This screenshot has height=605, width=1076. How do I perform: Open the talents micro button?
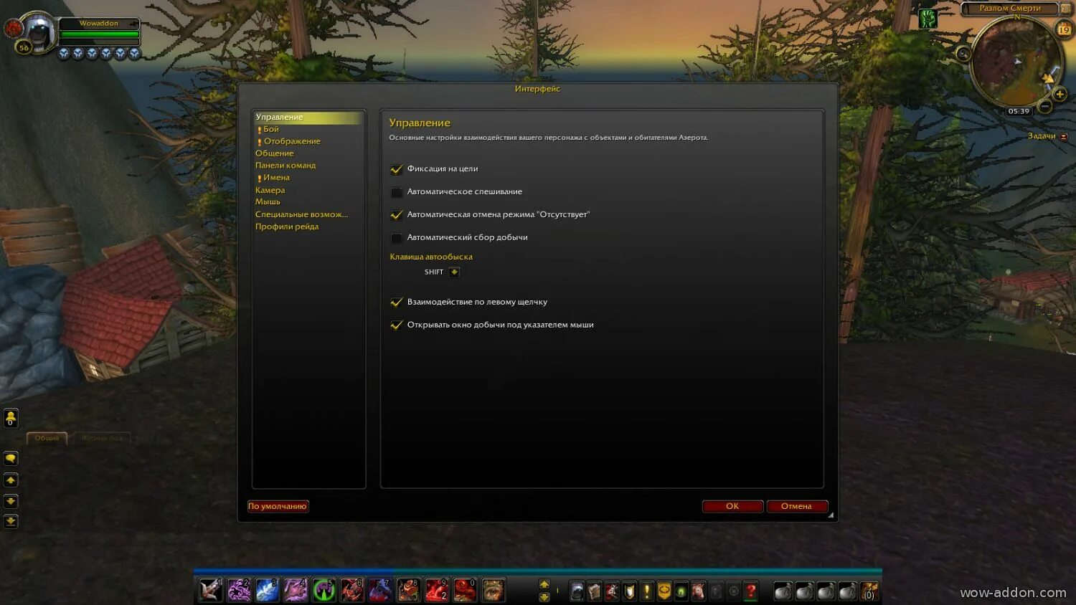coord(611,591)
